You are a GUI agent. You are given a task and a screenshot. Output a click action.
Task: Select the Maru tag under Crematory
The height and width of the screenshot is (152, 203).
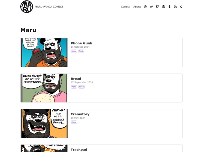click(x=74, y=122)
